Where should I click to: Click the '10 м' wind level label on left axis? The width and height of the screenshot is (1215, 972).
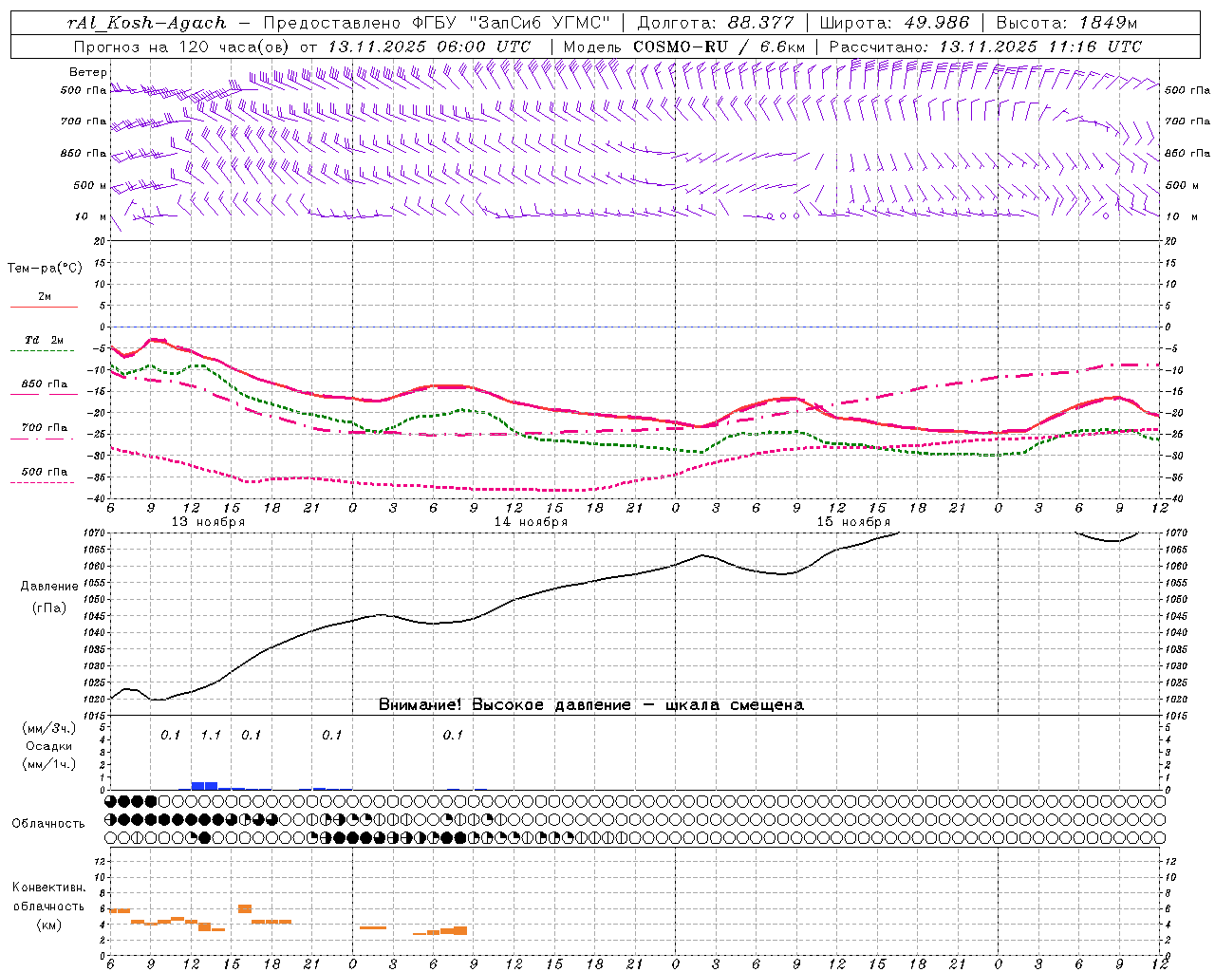click(x=91, y=216)
